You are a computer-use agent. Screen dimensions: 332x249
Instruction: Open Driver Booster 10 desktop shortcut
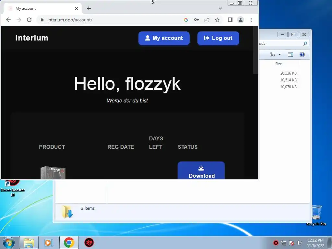(x=13, y=188)
